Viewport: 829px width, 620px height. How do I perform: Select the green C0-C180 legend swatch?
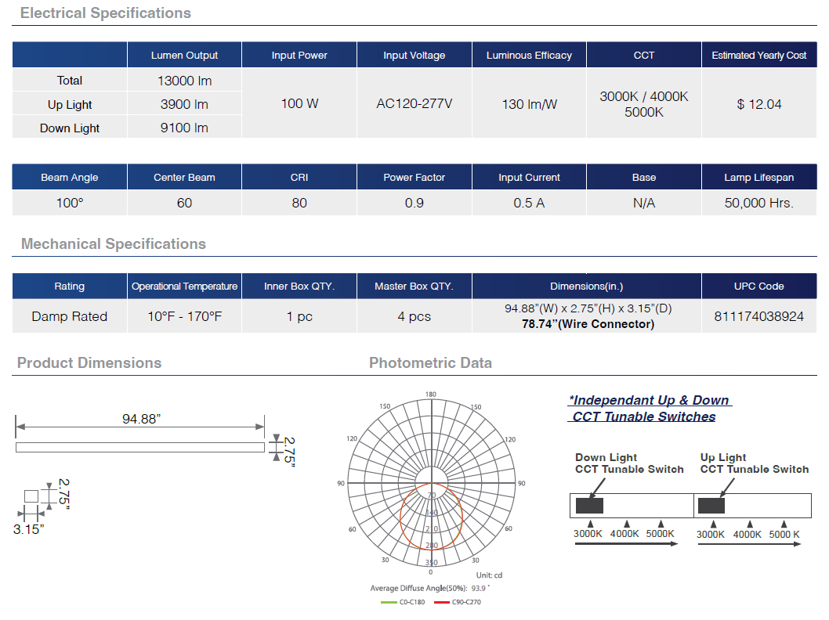coord(389,602)
